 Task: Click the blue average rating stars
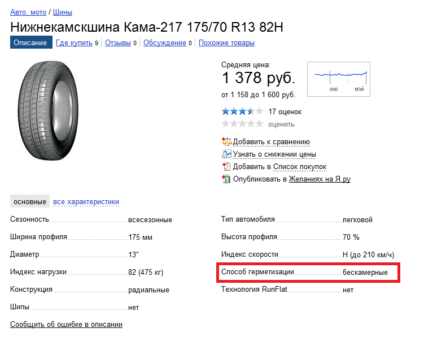tap(242, 111)
